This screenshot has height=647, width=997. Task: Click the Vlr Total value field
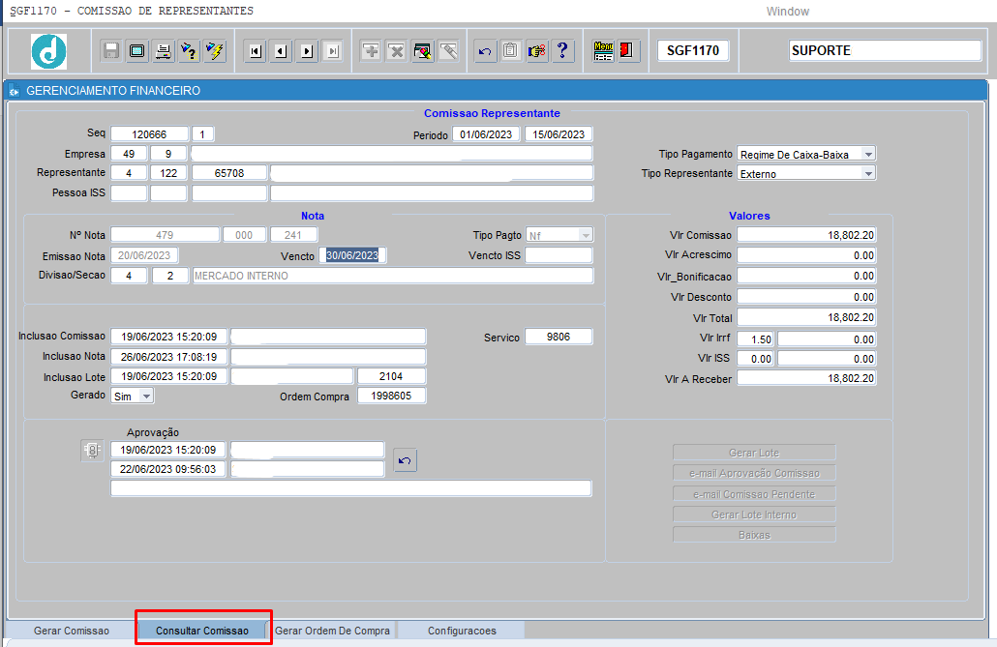coord(806,317)
